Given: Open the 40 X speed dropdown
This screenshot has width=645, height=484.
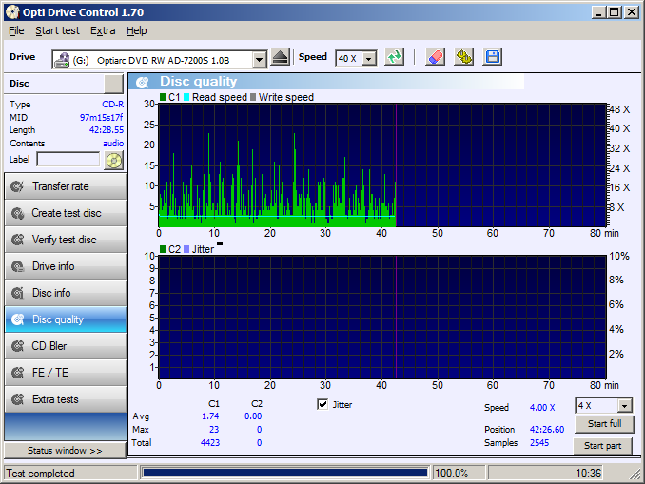Looking at the screenshot, I should coord(369,59).
